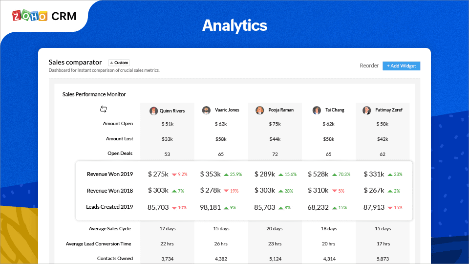
Task: Click Fatimay Zeref's avatar icon
Action: (x=366, y=110)
